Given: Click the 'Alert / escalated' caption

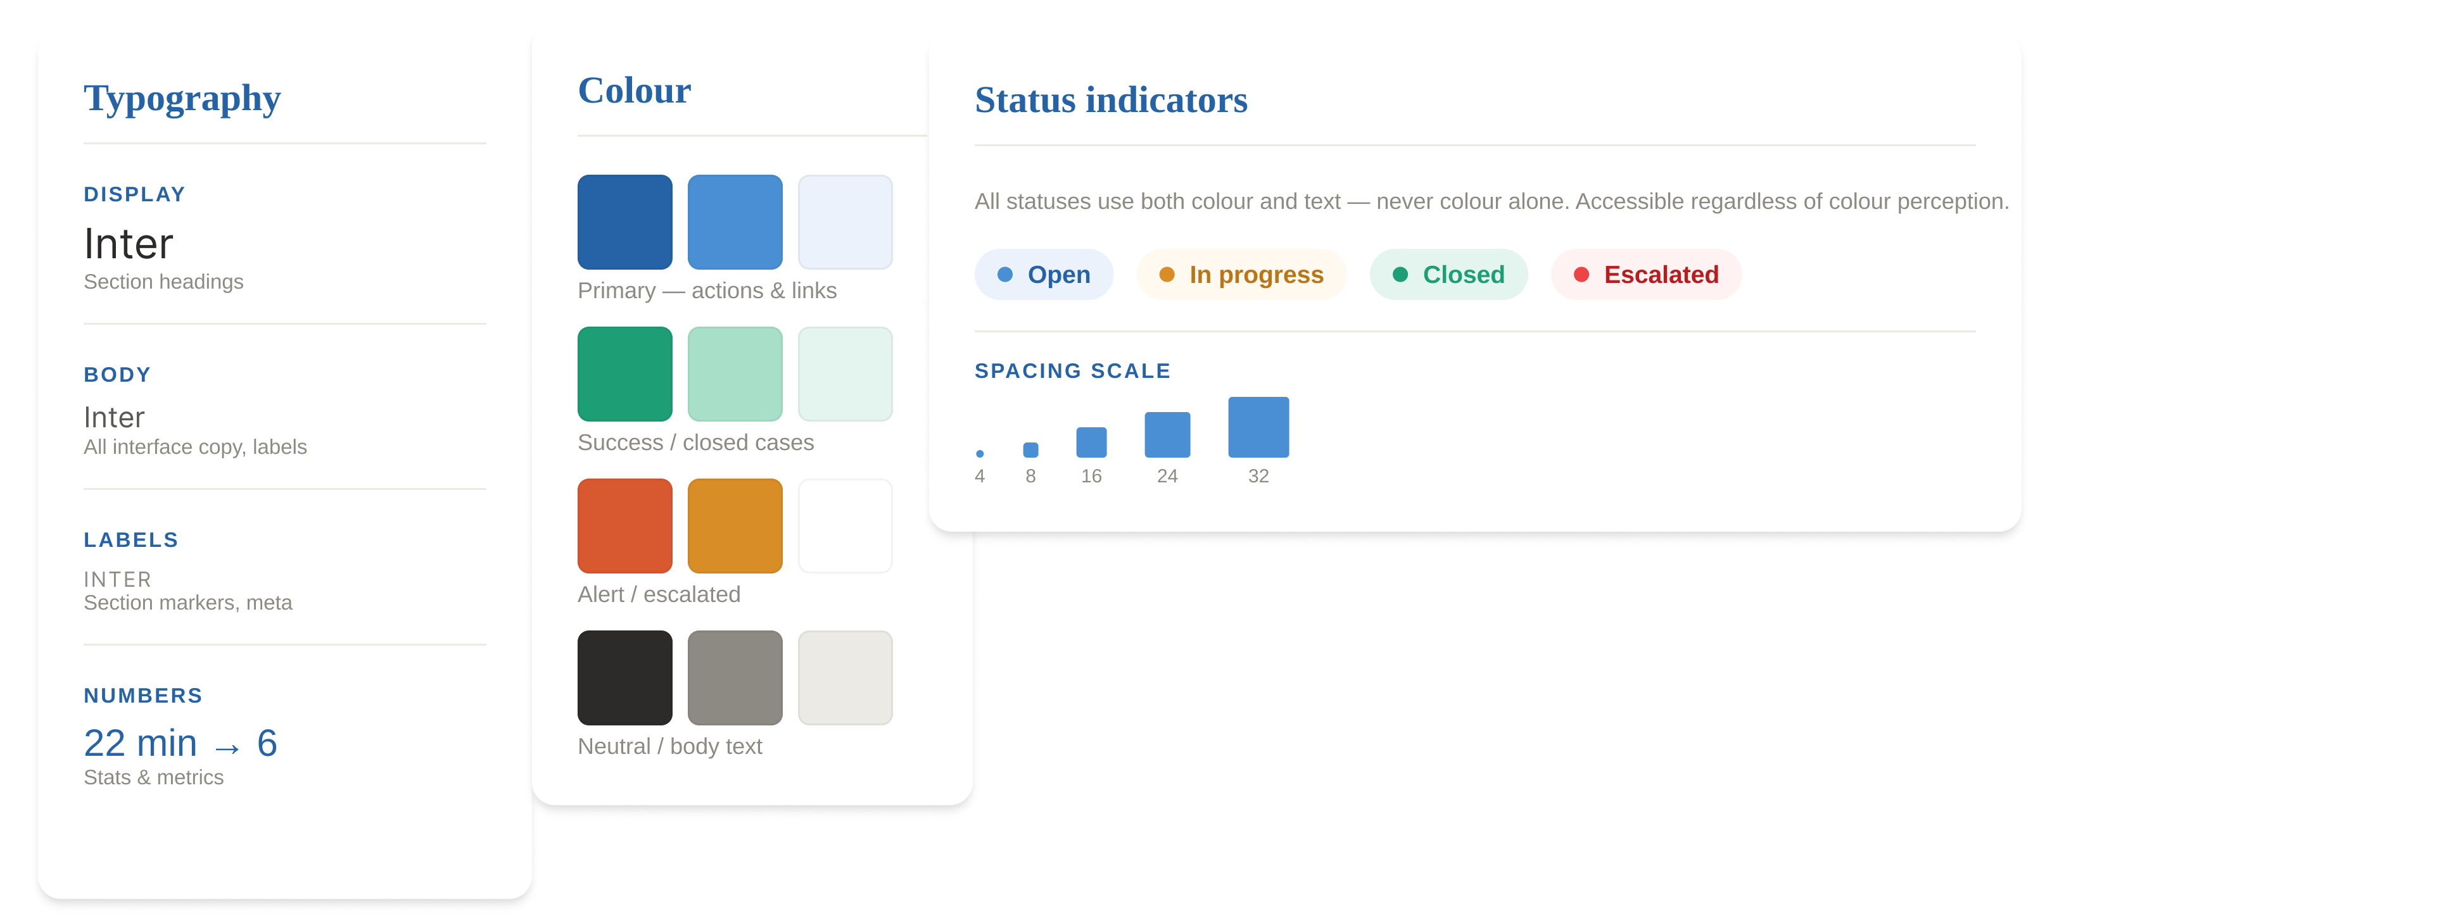Looking at the screenshot, I should click(x=659, y=594).
